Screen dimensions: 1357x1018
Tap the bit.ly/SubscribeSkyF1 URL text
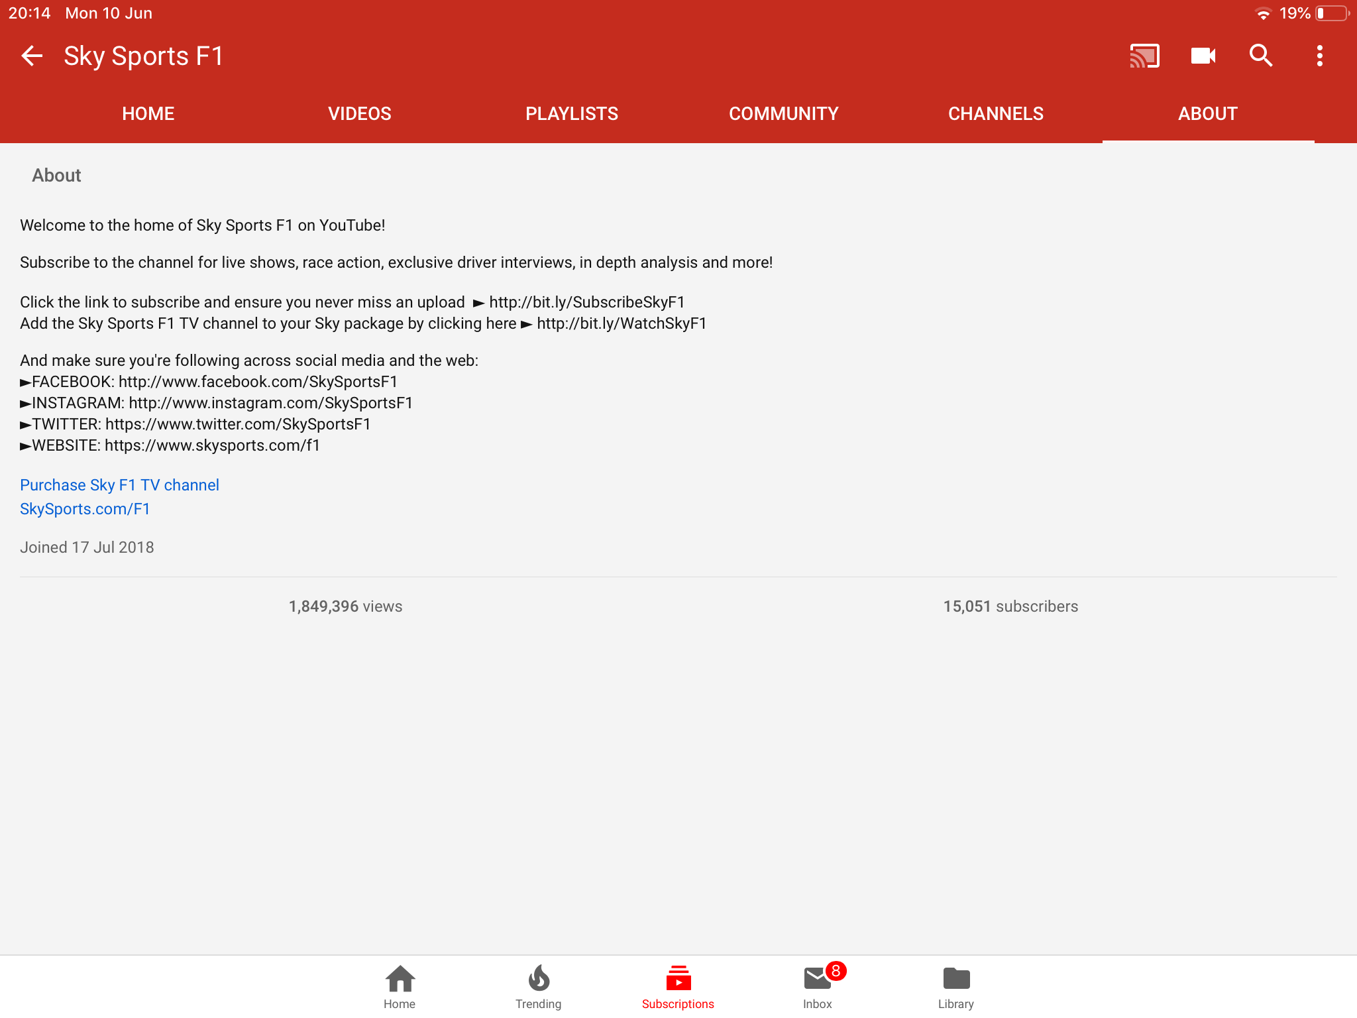tap(587, 302)
